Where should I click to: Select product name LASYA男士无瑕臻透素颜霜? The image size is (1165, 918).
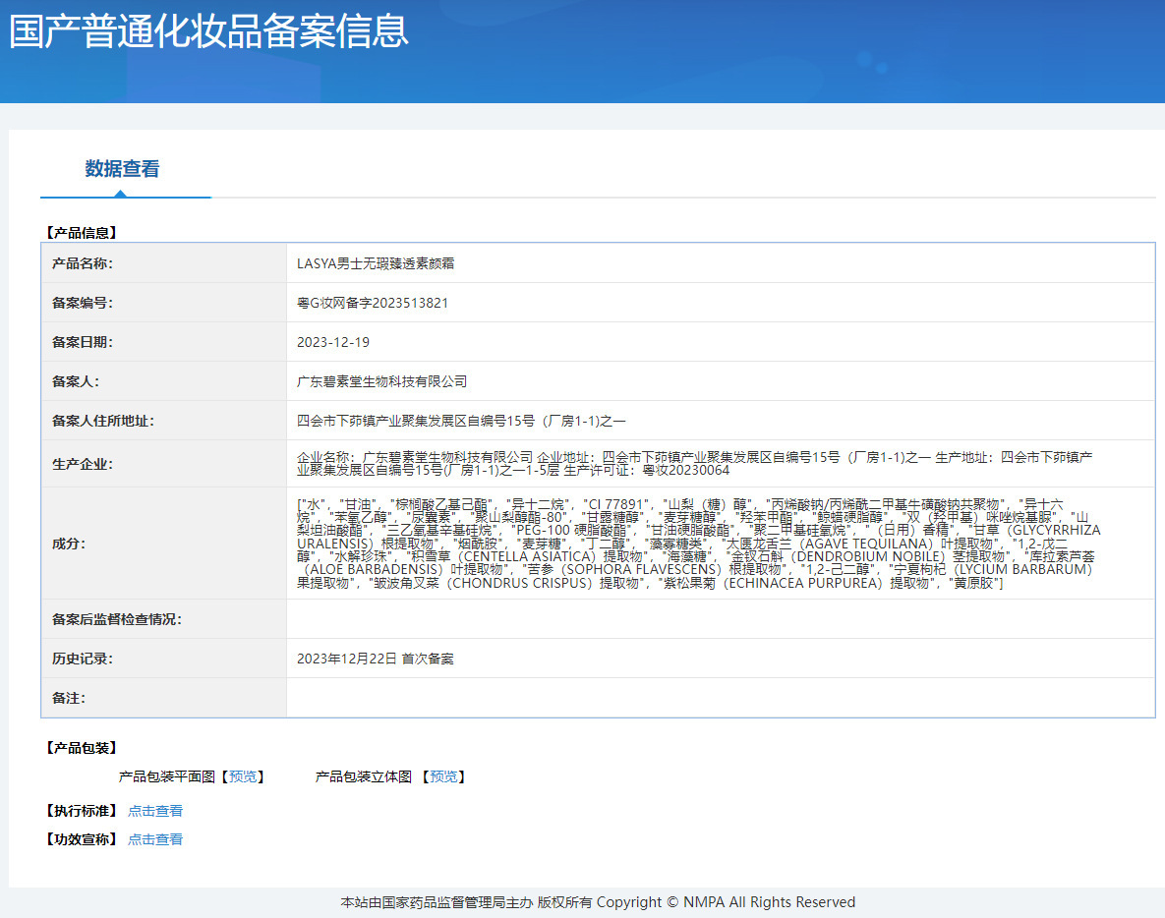pyautogui.click(x=376, y=263)
